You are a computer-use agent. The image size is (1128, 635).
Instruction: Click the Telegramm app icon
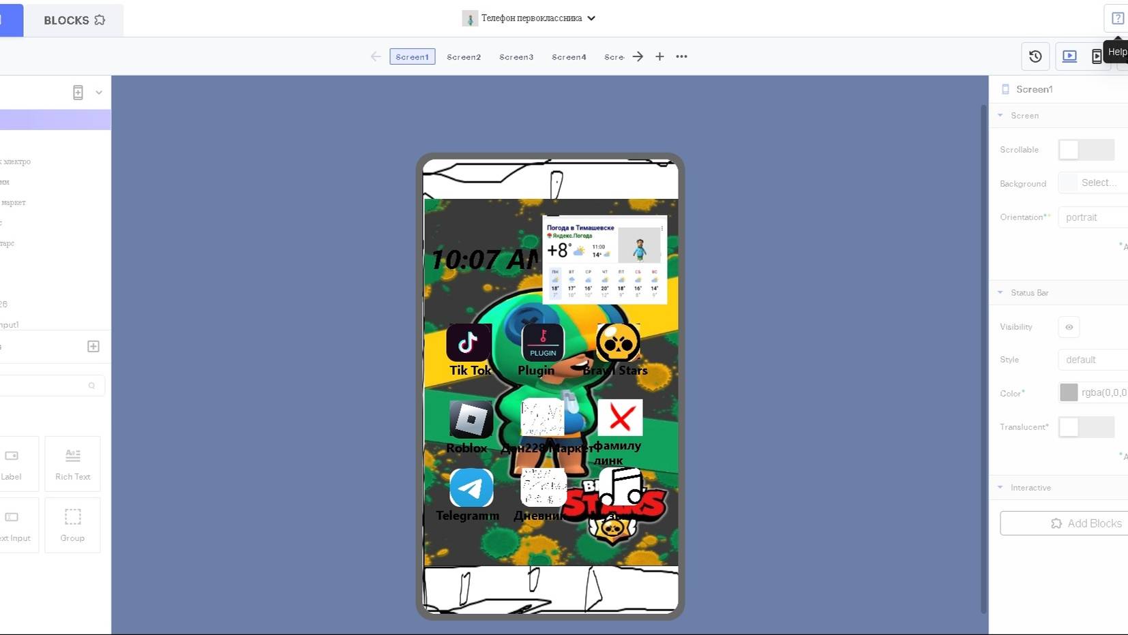471,487
